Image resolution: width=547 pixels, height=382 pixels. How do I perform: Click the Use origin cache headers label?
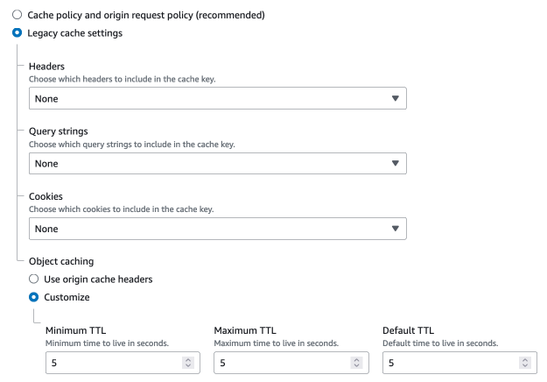tap(98, 279)
